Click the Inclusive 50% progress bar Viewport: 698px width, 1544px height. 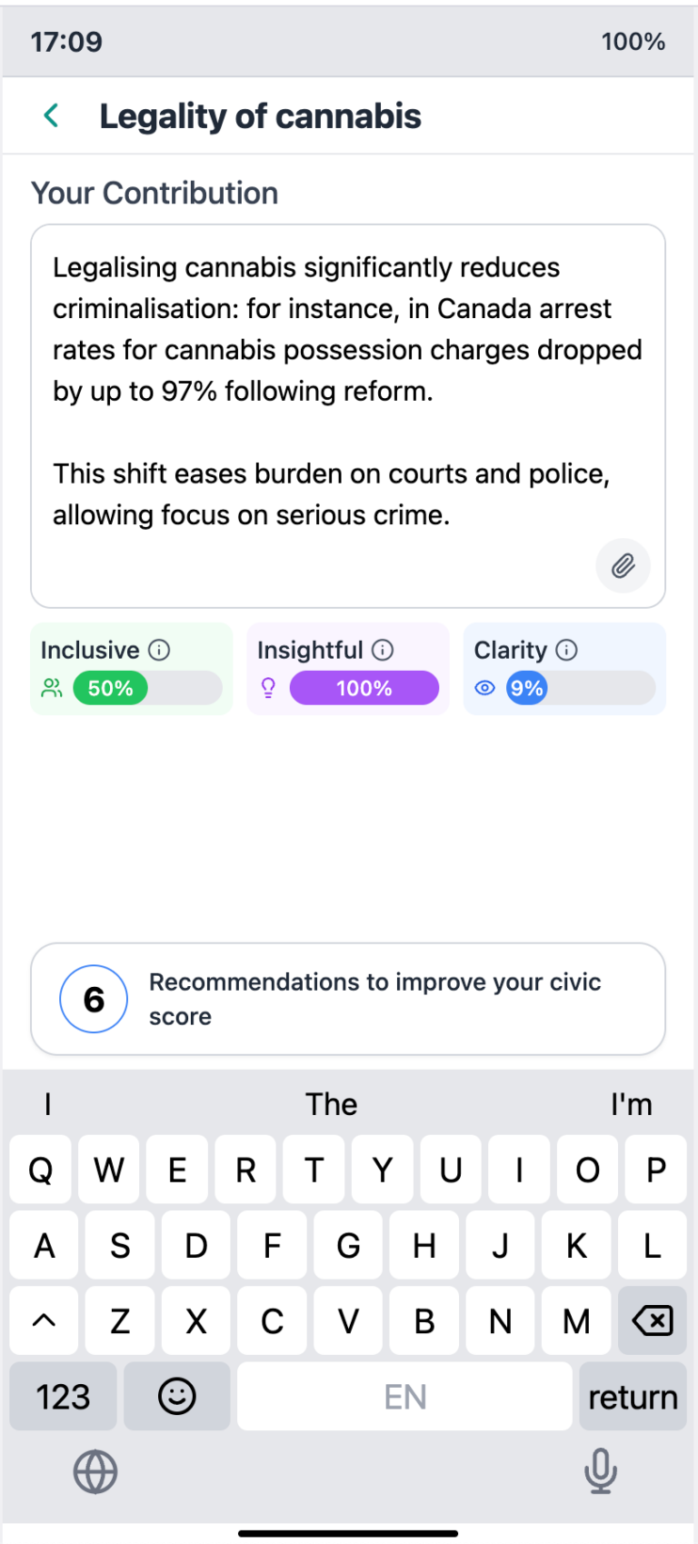pyautogui.click(x=147, y=688)
